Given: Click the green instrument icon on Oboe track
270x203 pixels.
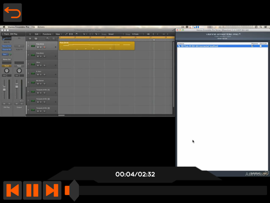Looking at the screenshot, I should click(x=33, y=64).
